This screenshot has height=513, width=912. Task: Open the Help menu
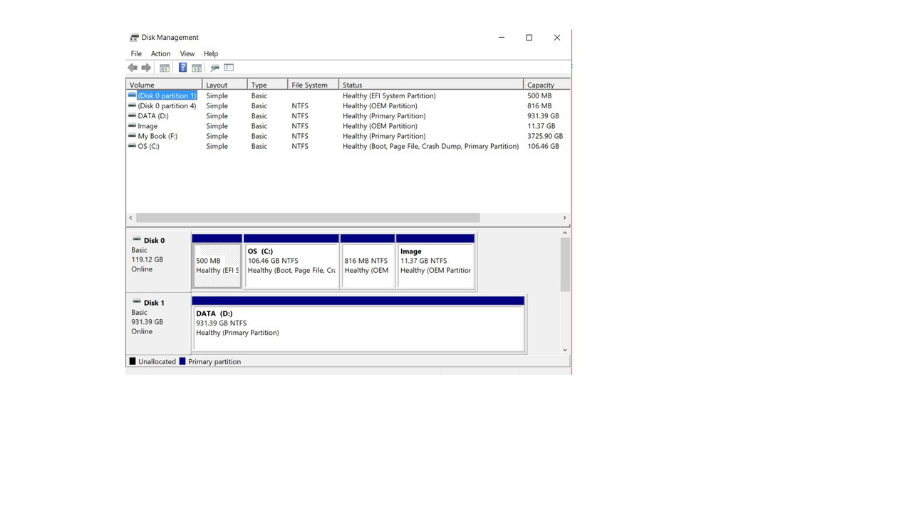(x=211, y=53)
